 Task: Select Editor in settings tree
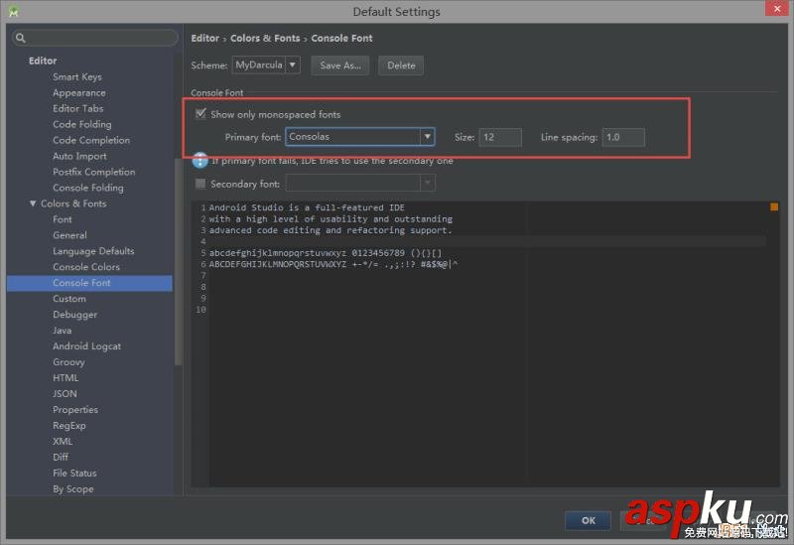click(43, 61)
